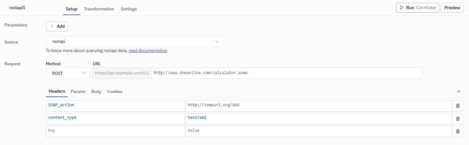Click trash icon on empty header row

(458, 131)
